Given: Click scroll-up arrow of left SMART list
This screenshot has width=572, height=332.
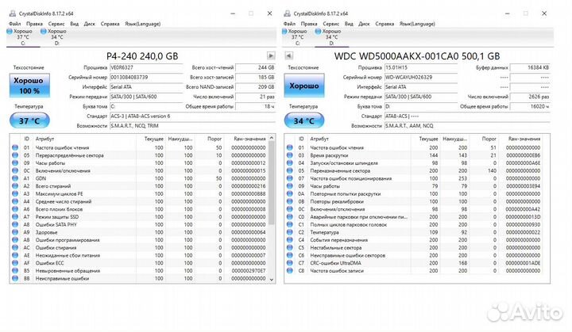Looking at the screenshot, I should point(272,138).
